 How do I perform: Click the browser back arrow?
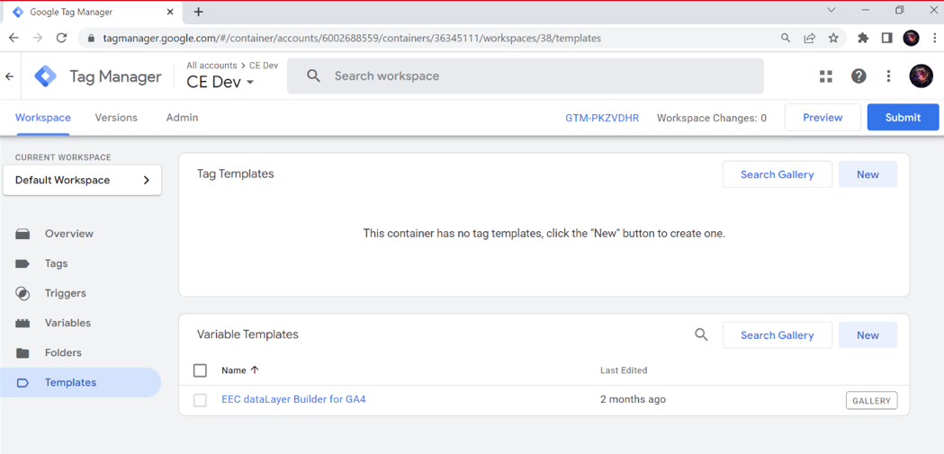click(x=13, y=38)
